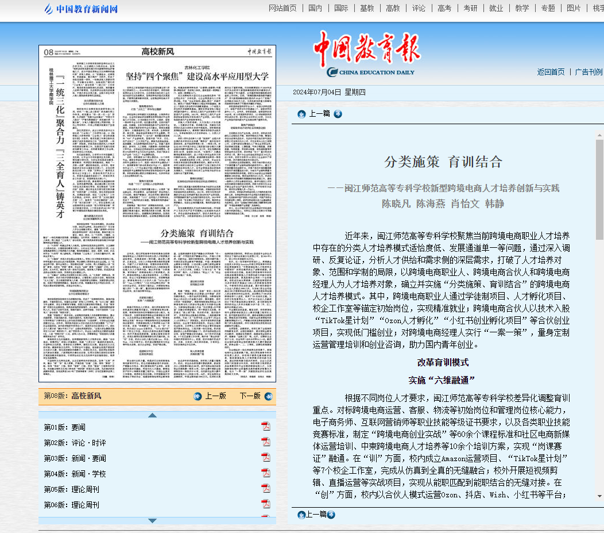Click authors line 陈晓凡 陈海燕 肖怡文 韩静
The height and width of the screenshot is (533, 604).
pos(443,204)
